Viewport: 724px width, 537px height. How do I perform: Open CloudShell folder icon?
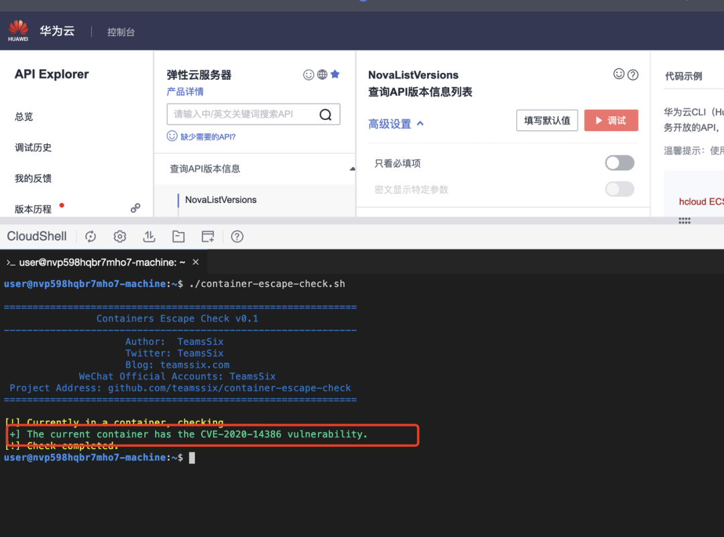pyautogui.click(x=178, y=237)
